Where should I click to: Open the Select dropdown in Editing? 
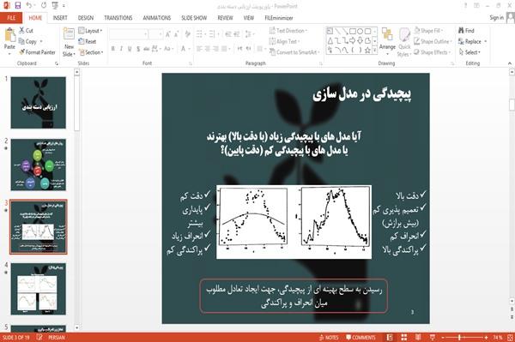click(x=470, y=52)
